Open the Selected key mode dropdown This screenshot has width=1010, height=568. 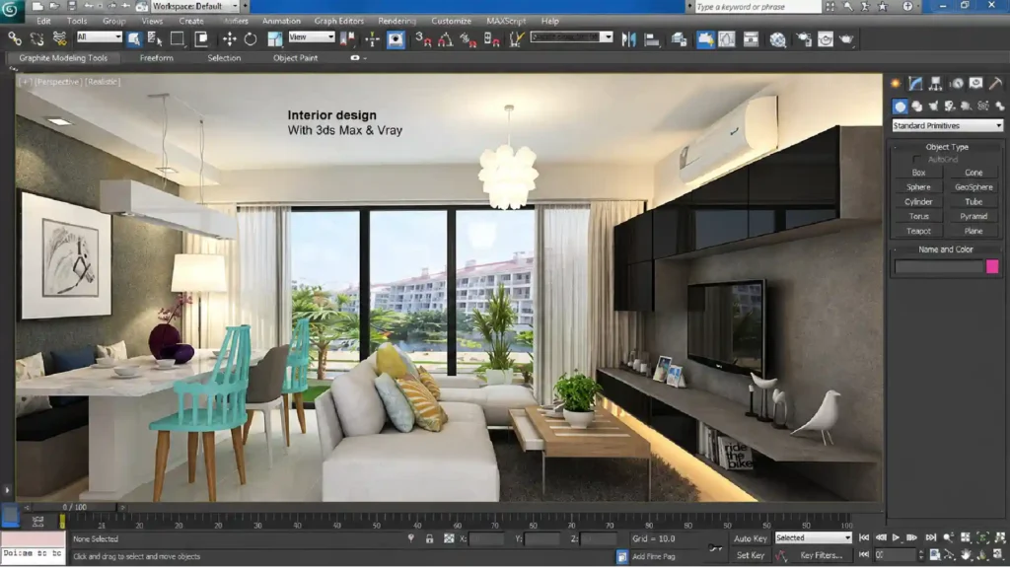(x=813, y=537)
